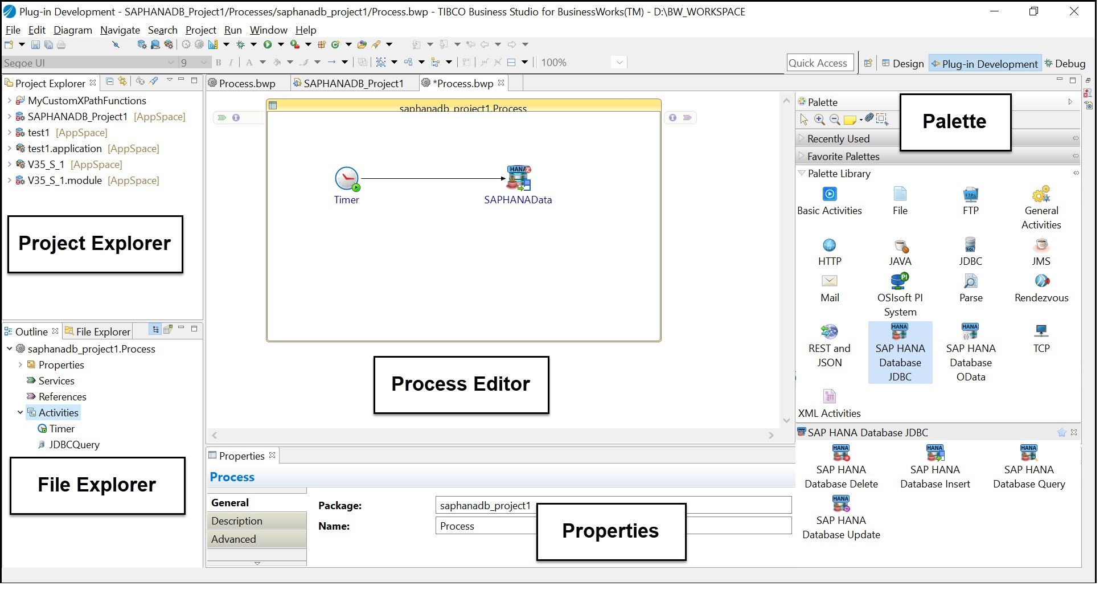The width and height of the screenshot is (1116, 590).
Task: Click the Print toolbar icon
Action: [61, 44]
